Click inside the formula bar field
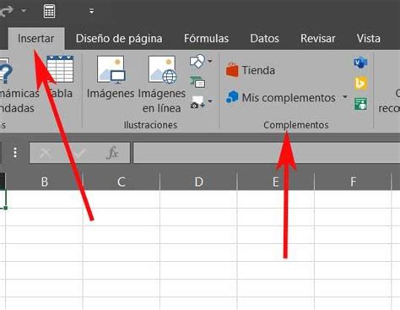Viewport: 400px width, 310px height. point(267,153)
